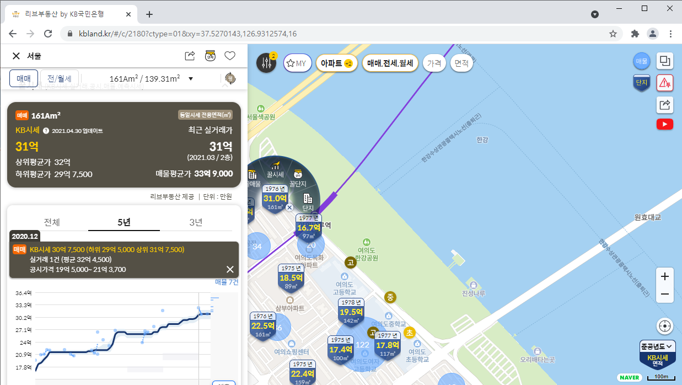Switch chart to the 5년 tab

(x=124, y=222)
